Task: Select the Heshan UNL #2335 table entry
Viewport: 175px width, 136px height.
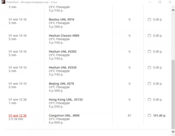Action: point(62,68)
